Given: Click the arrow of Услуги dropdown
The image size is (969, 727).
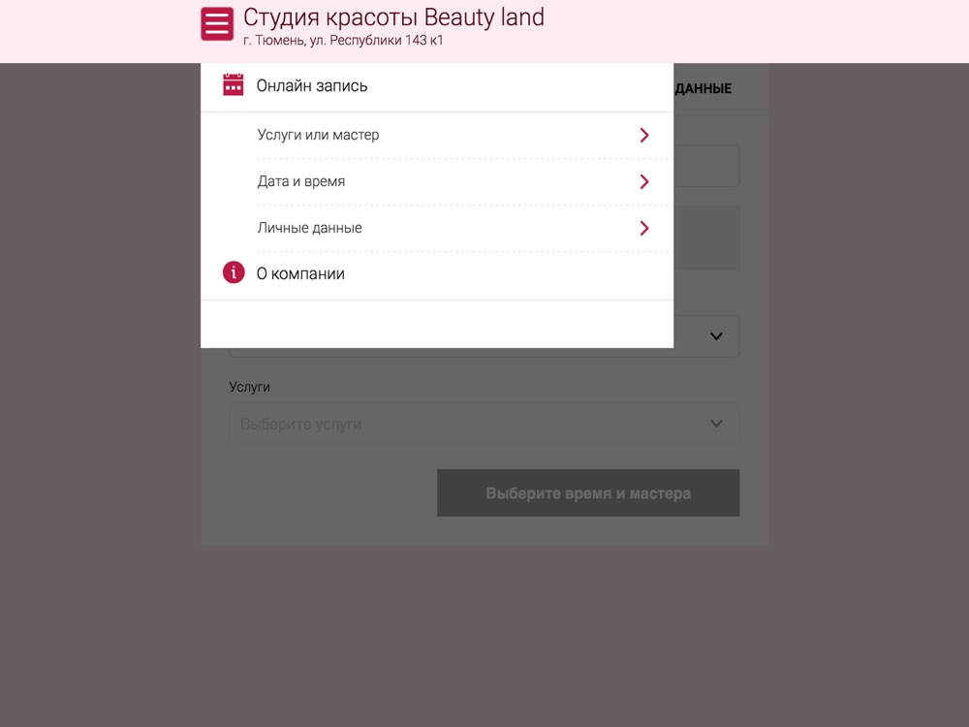Looking at the screenshot, I should 716,425.
